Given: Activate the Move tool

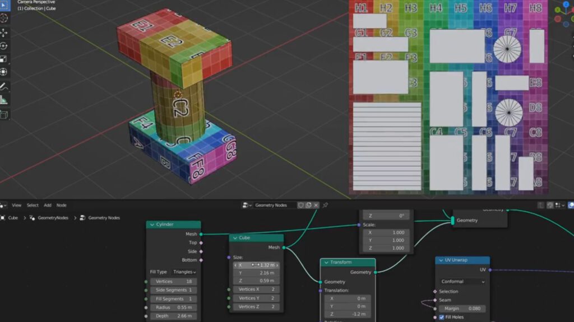Looking at the screenshot, I should 4,32.
